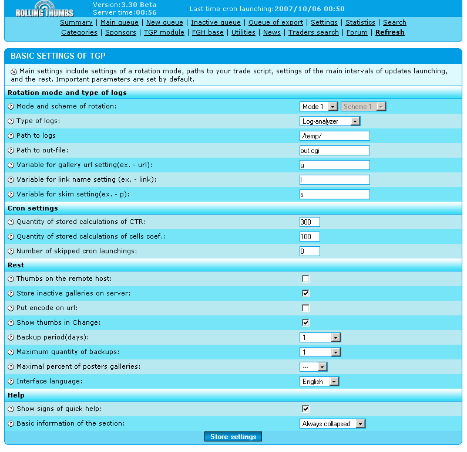
Task: Click help icon for Show signs of quick help
Action: 11,409
